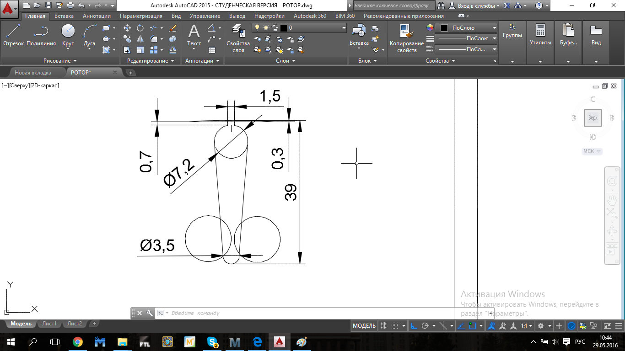Toggle grid display in status bar
This screenshot has height=351, width=625.
coord(384,326)
